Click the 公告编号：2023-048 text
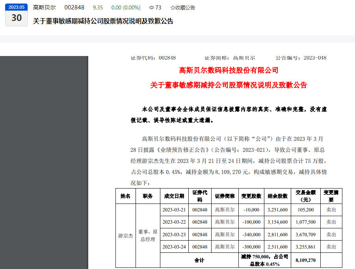The height and width of the screenshot is (269, 355). (301, 58)
